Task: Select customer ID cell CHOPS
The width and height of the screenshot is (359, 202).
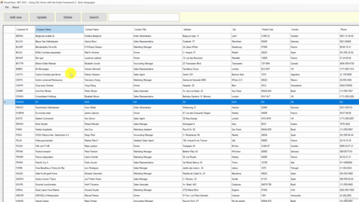Action: [x=25, y=85]
